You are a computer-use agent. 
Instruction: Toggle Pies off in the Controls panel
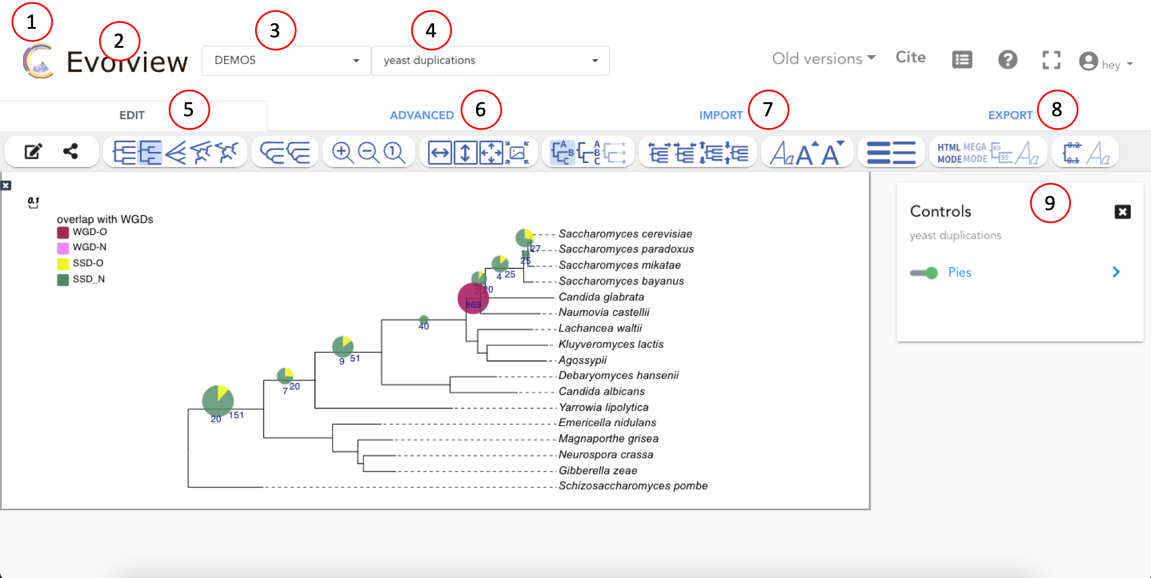tap(924, 272)
